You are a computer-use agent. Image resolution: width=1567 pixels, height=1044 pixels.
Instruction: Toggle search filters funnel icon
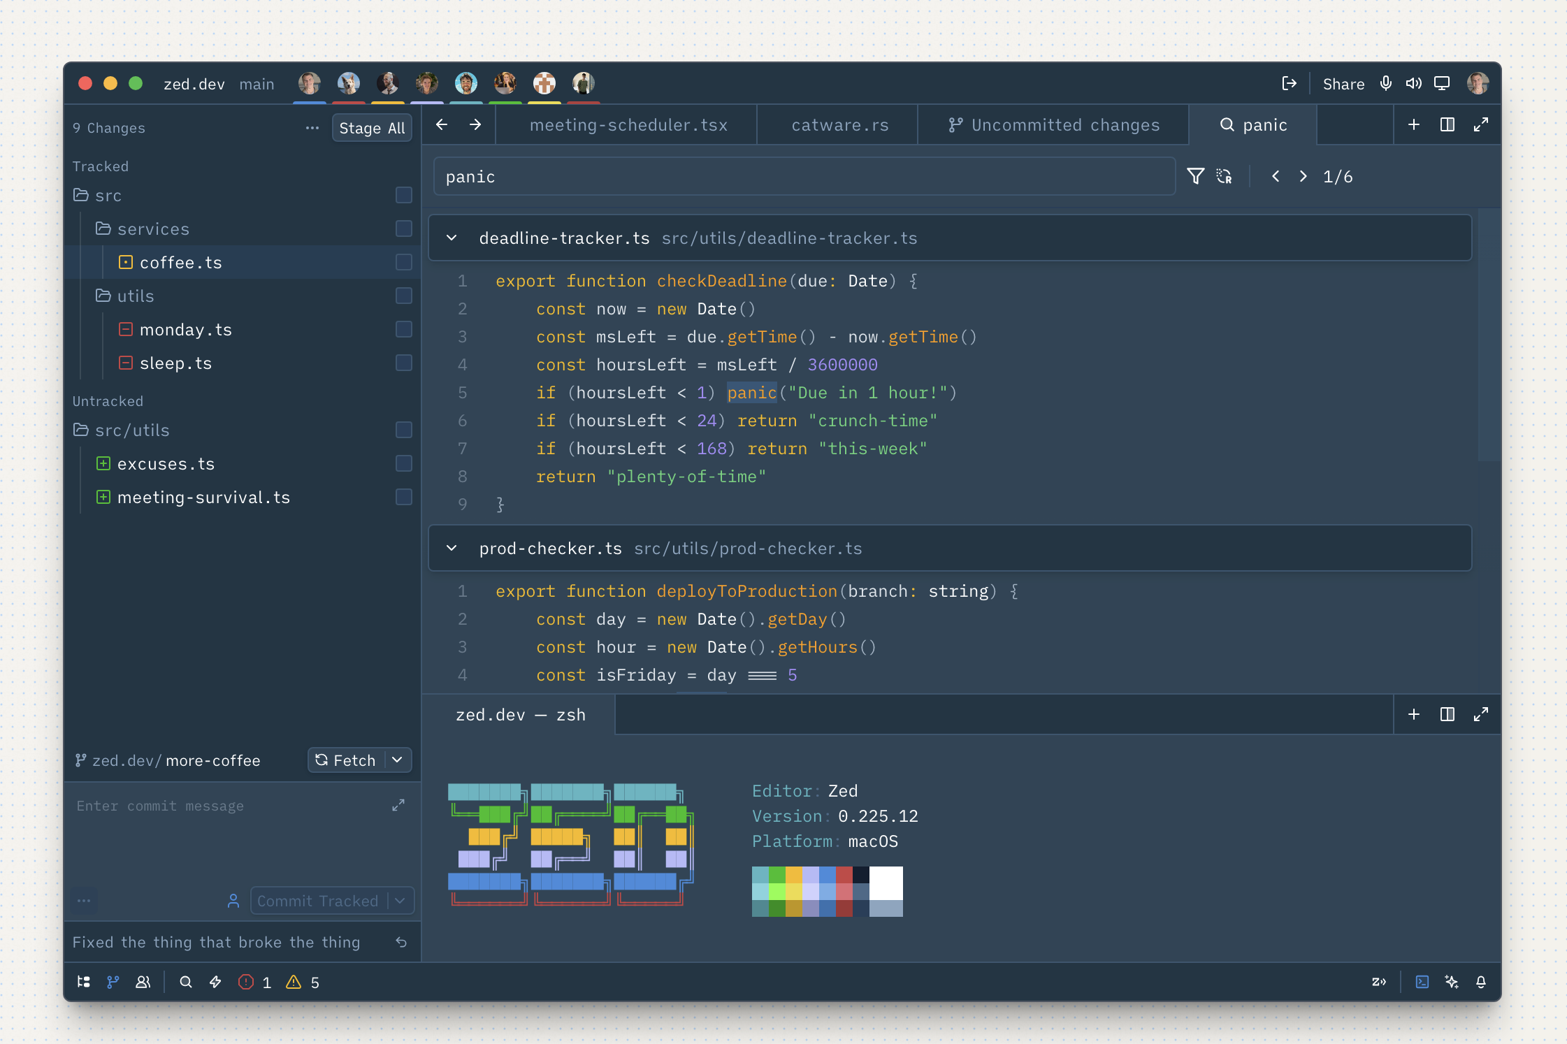pos(1196,176)
